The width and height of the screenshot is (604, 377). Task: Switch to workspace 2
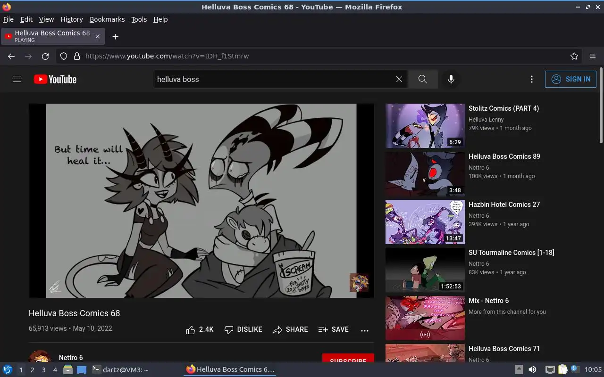(32, 370)
